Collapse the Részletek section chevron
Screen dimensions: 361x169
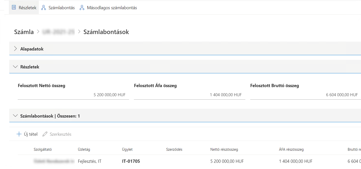15,67
